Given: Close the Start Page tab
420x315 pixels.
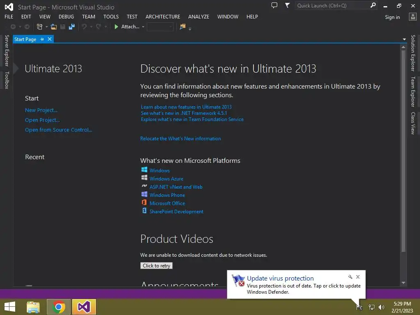Looking at the screenshot, I should (50, 39).
